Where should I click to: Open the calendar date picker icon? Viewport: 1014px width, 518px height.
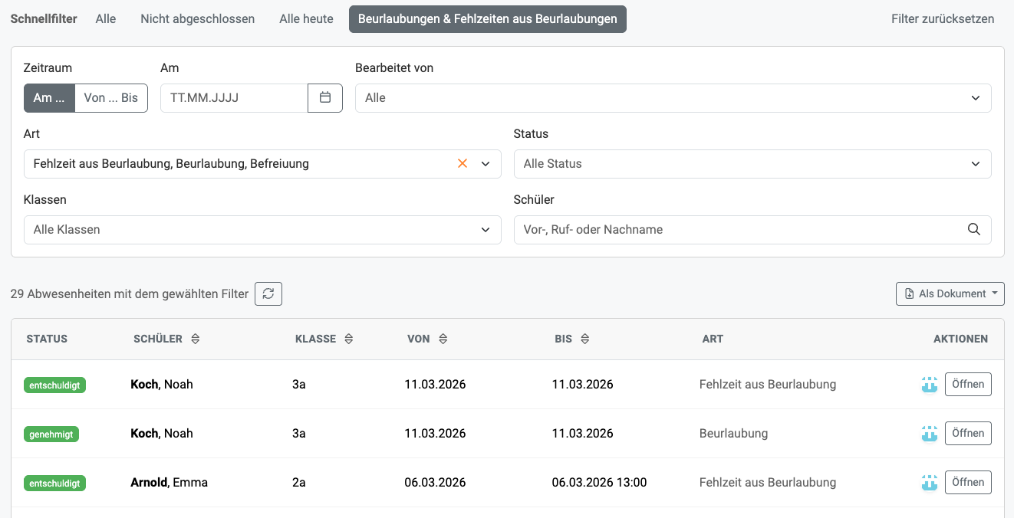click(325, 98)
